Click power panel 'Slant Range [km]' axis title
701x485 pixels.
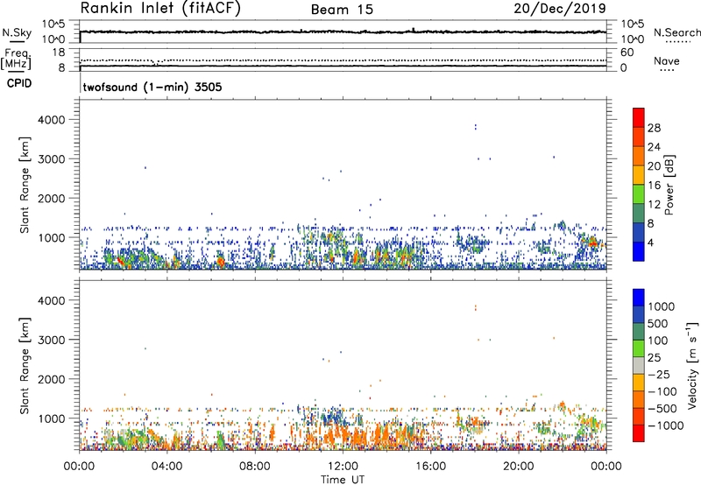(x=25, y=185)
